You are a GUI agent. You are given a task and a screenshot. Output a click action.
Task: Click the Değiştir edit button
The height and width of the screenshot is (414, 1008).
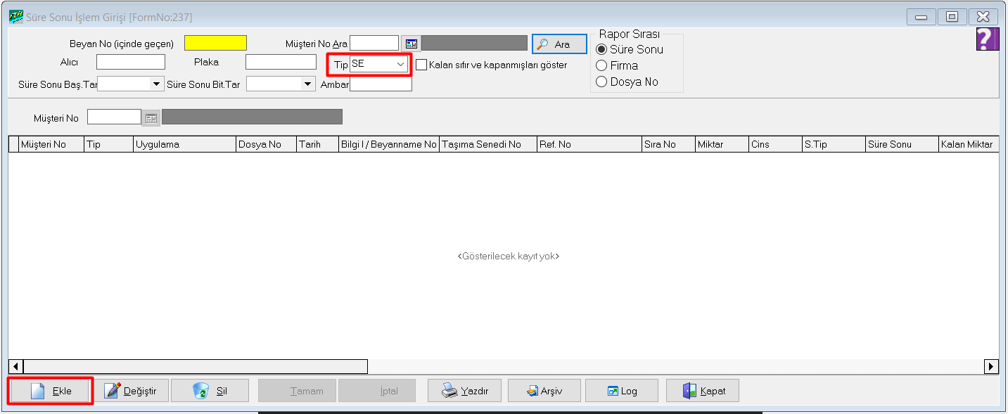click(x=131, y=391)
